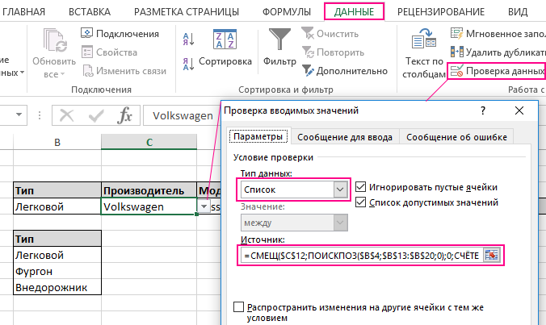This screenshot has height=325, width=546.
Task: Open the РЕЦЕНЗИРОВАНИЕ ribbon tab
Action: point(441,12)
